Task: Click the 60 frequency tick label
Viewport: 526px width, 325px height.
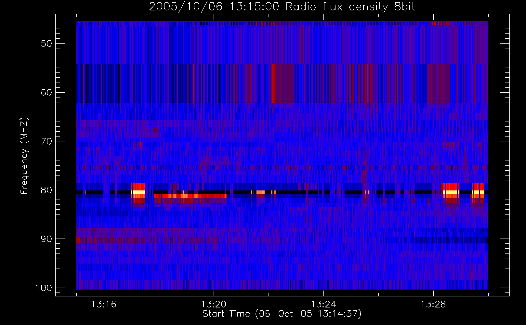Action: click(x=46, y=92)
